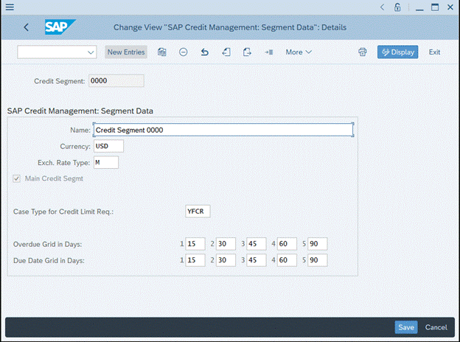
Task: Click Exit in the toolbar
Action: 434,52
